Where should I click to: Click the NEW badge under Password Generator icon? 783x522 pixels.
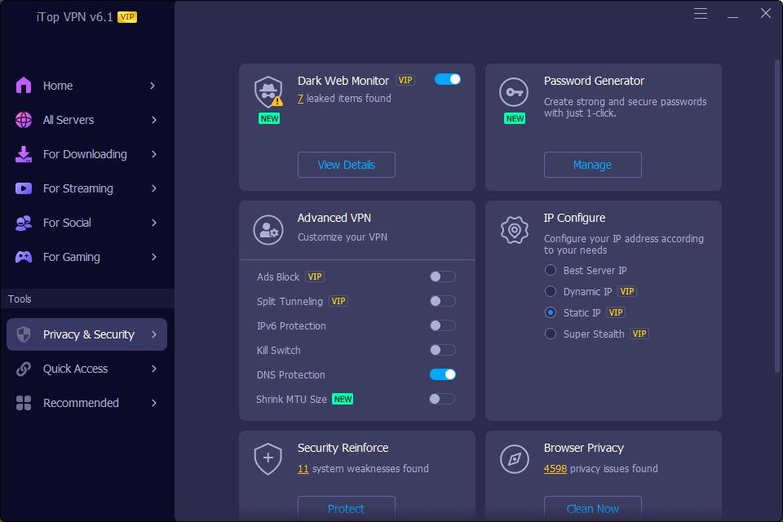515,118
